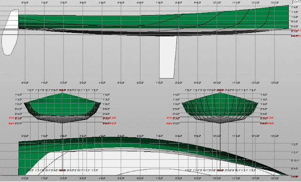Click the coordinate readout box in top-right corner

[296, 2]
